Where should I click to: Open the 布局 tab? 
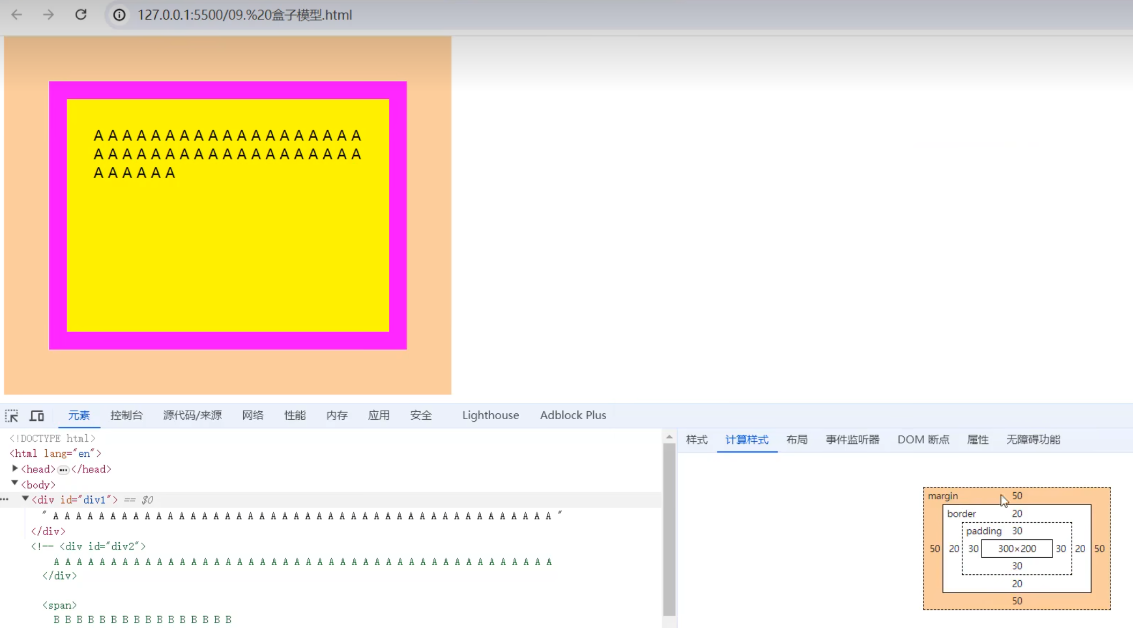(796, 439)
